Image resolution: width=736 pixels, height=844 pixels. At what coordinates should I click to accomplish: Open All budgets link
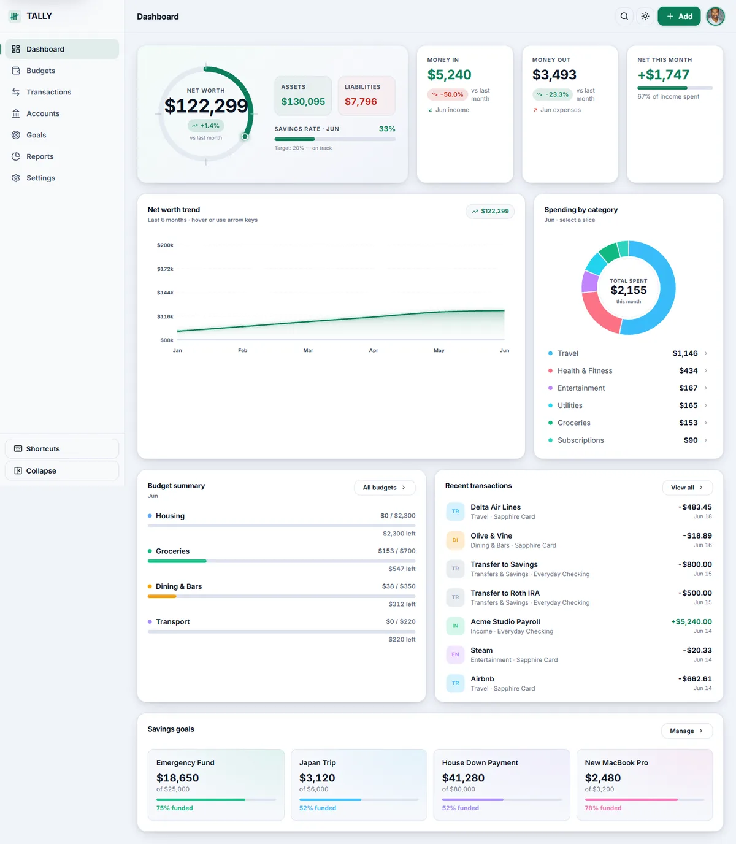(x=385, y=488)
